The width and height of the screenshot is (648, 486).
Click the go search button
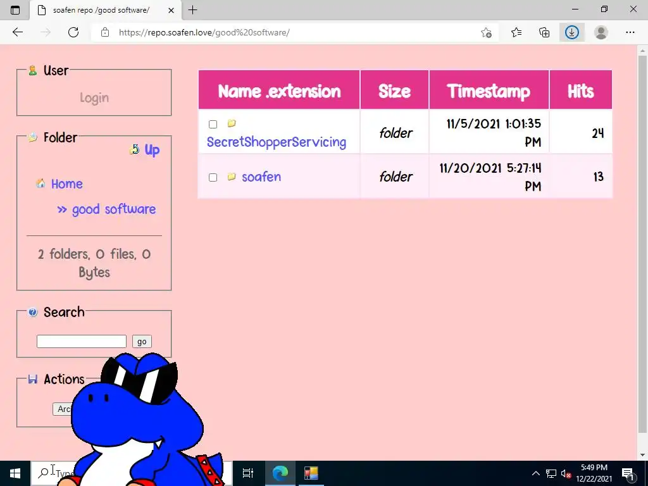click(x=142, y=341)
